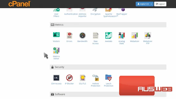This screenshot has height=99, width=176.
Task: Click the Logout button
Action: point(160,4)
